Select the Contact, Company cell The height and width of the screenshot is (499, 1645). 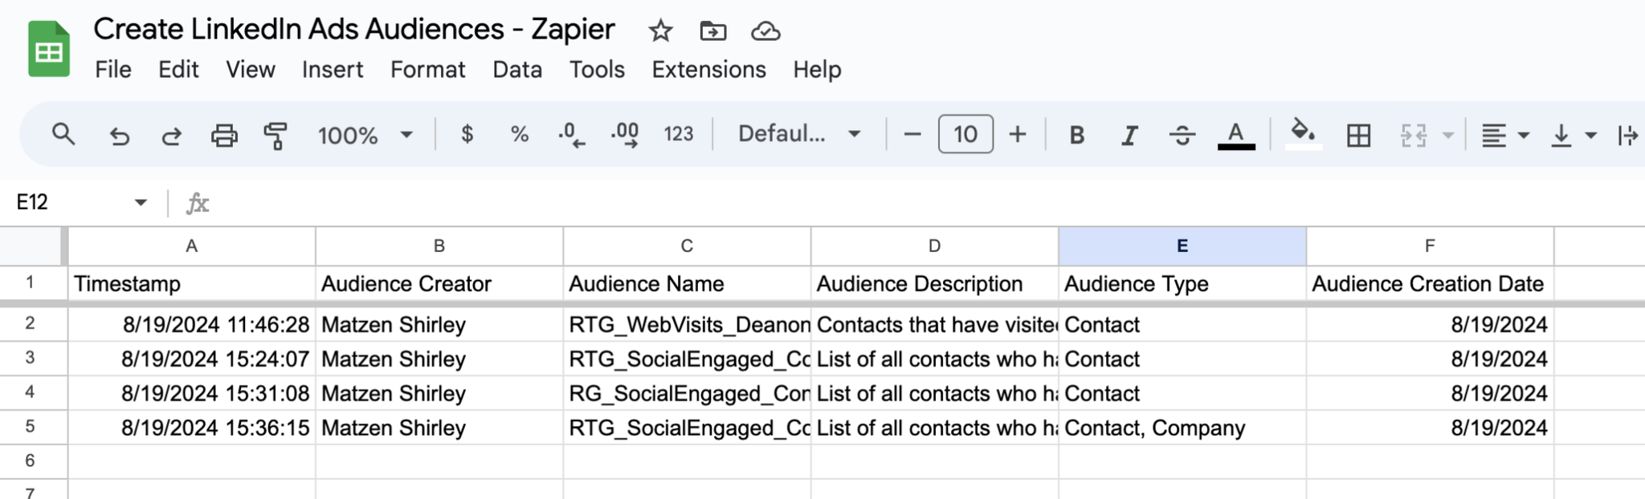[x=1182, y=428]
